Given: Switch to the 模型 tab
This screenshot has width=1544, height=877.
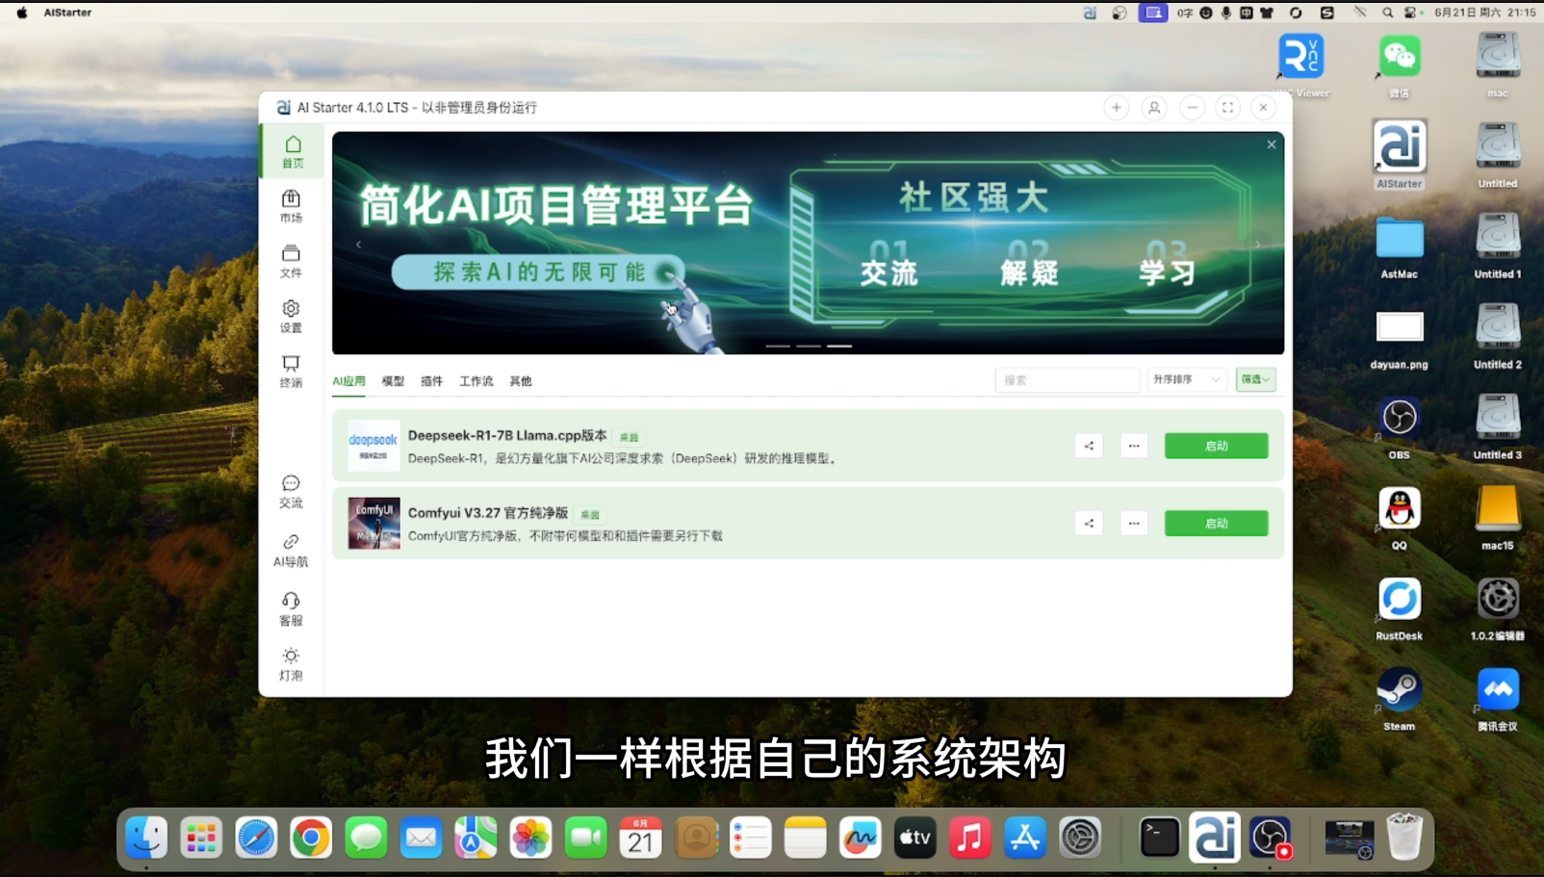Looking at the screenshot, I should point(393,381).
